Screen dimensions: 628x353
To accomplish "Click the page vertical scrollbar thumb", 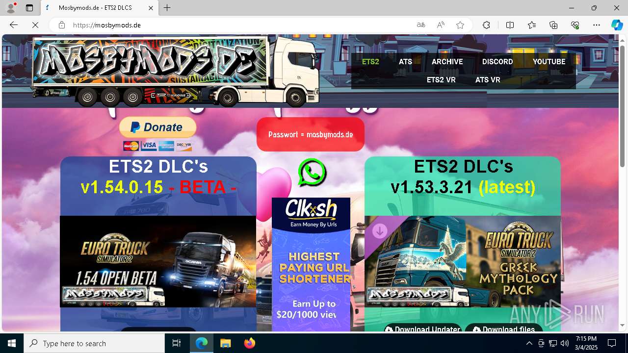I will 623,106.
